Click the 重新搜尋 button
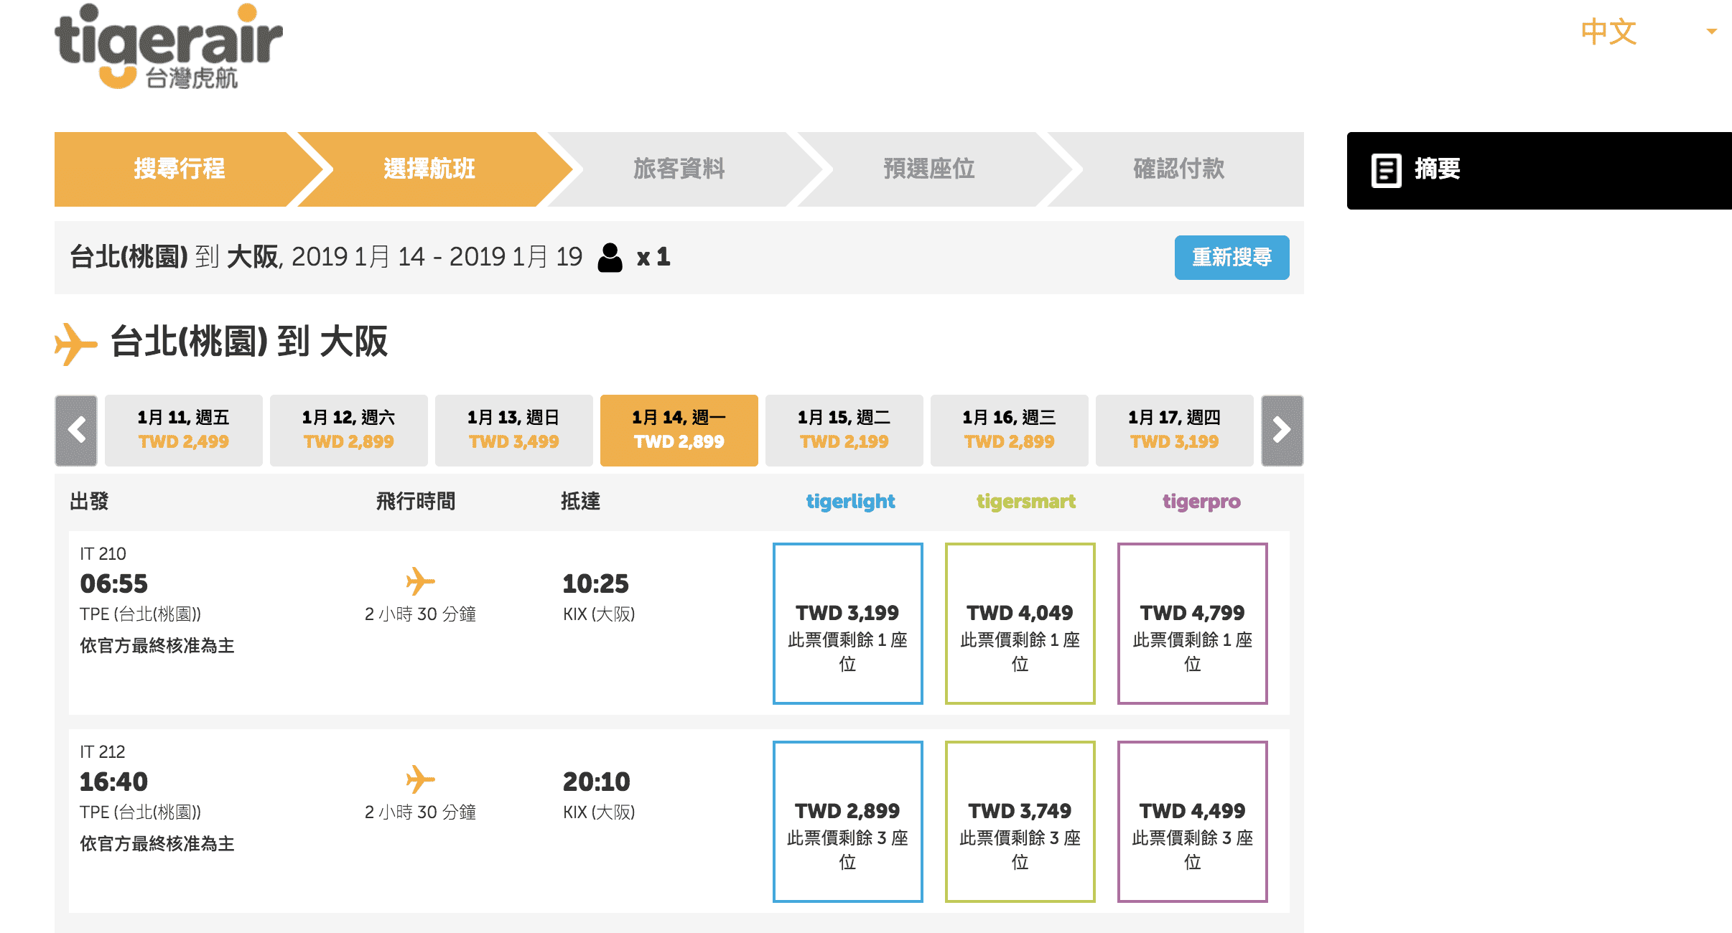The image size is (1732, 933). coord(1232,258)
